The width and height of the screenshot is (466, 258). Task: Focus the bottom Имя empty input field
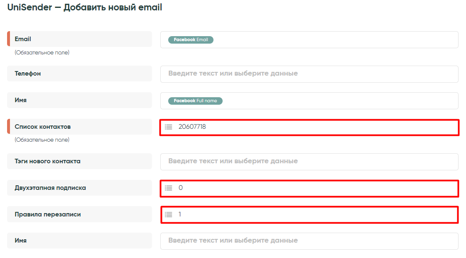coord(309,241)
